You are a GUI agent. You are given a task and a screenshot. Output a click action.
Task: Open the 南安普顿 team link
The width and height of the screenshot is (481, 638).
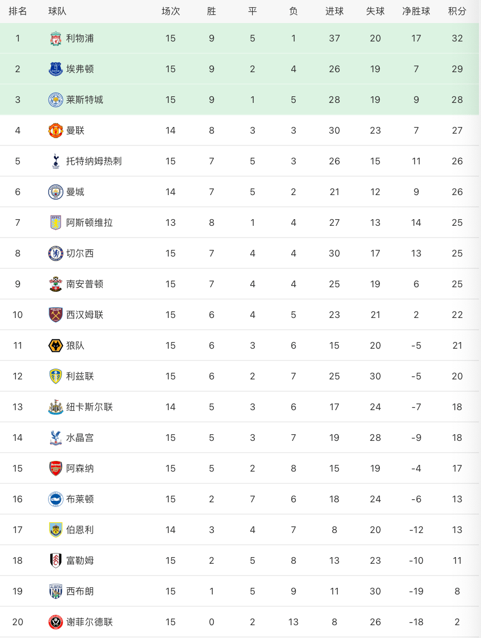pyautogui.click(x=85, y=284)
